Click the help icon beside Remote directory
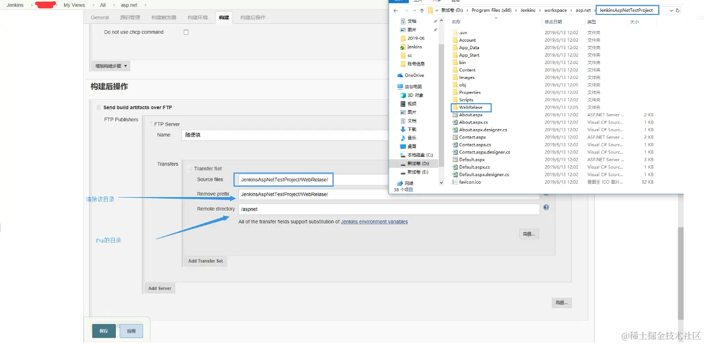The width and height of the screenshot is (704, 344). [x=546, y=207]
